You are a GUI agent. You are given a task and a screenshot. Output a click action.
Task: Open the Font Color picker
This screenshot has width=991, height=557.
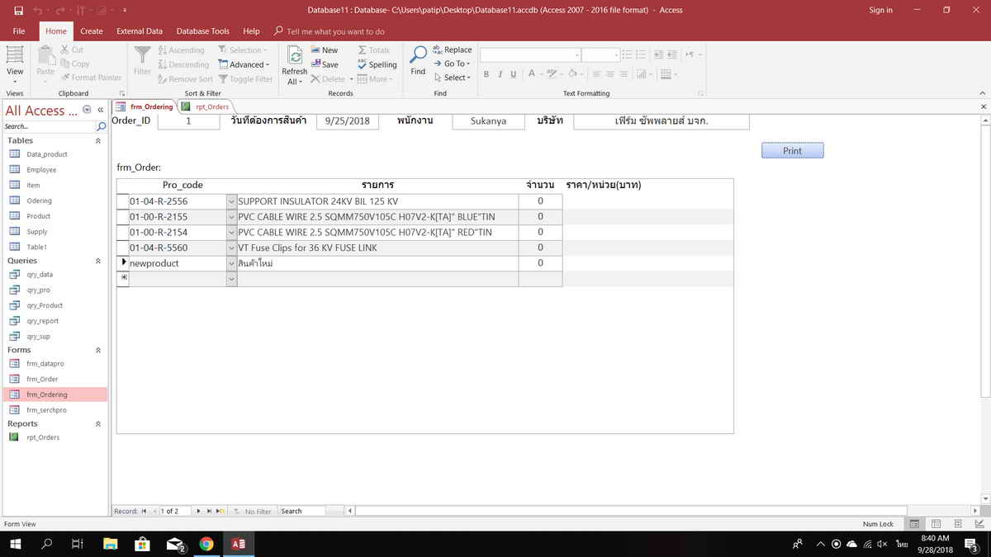click(x=533, y=74)
